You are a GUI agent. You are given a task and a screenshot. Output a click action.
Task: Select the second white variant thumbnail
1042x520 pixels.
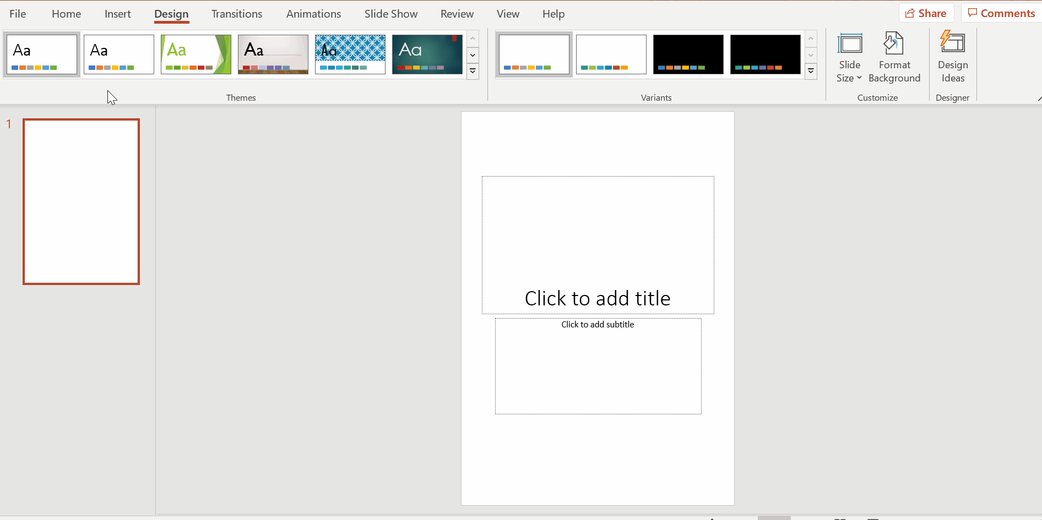pos(611,54)
